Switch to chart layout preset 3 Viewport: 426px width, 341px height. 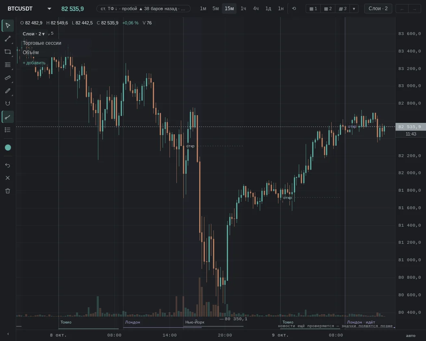[x=343, y=9]
